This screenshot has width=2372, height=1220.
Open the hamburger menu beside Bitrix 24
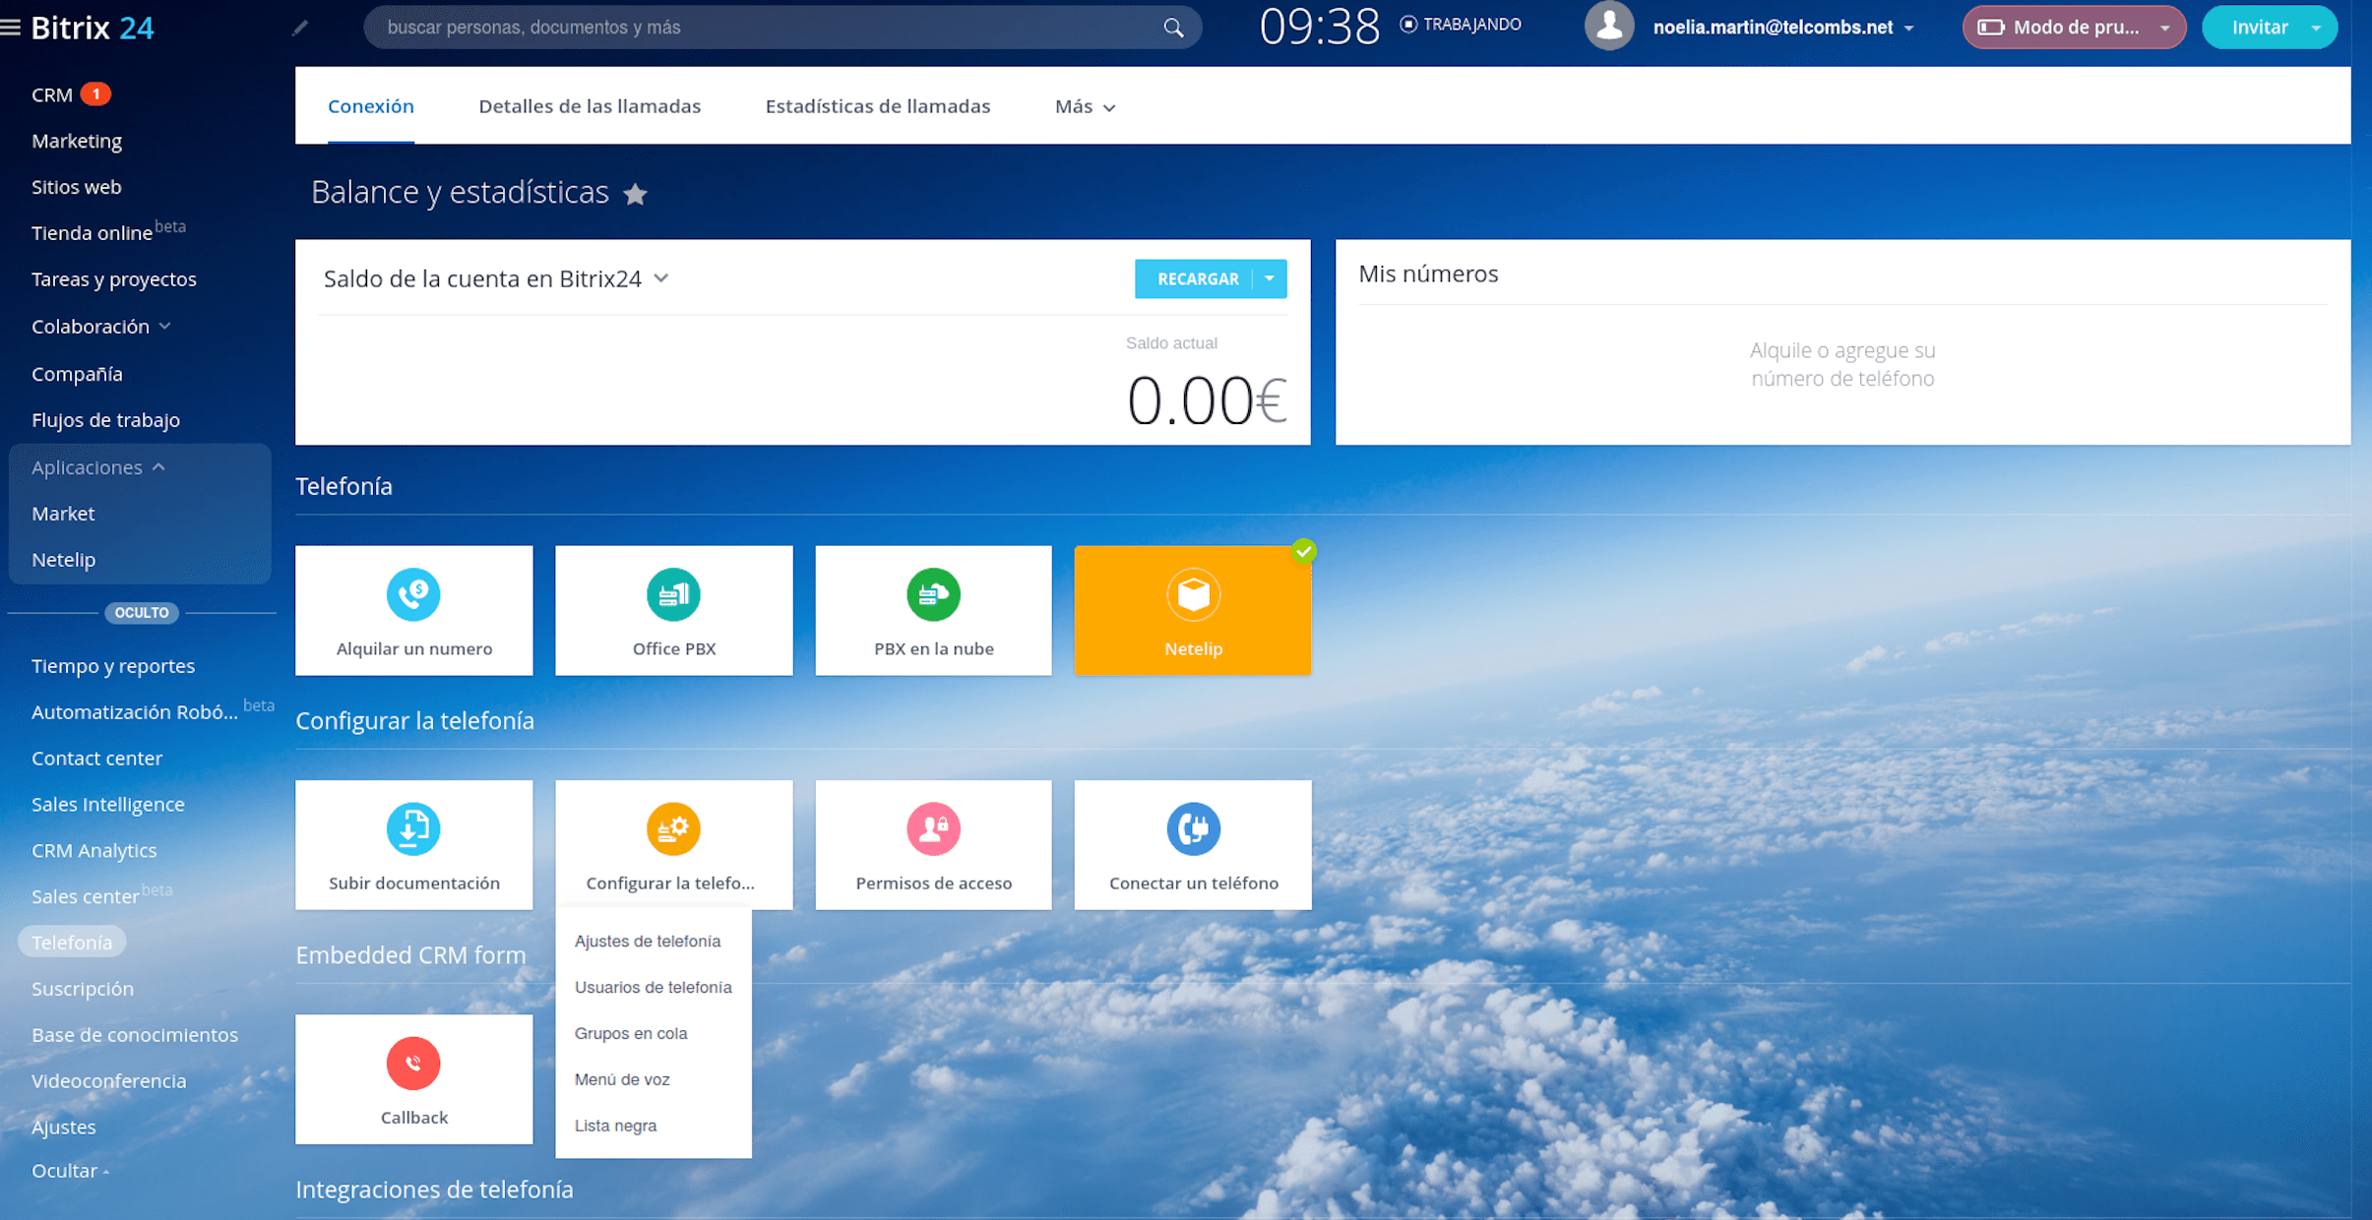pos(11,28)
